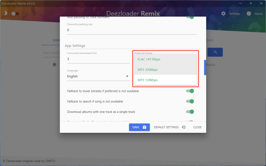Click the default settings restore icon

pyautogui.click(x=184, y=127)
